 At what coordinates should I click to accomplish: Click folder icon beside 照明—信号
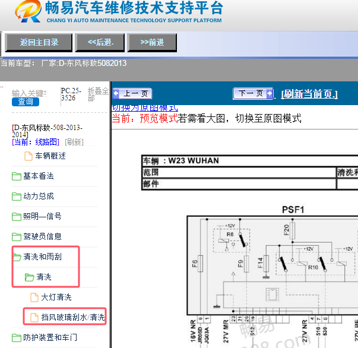click(x=17, y=217)
